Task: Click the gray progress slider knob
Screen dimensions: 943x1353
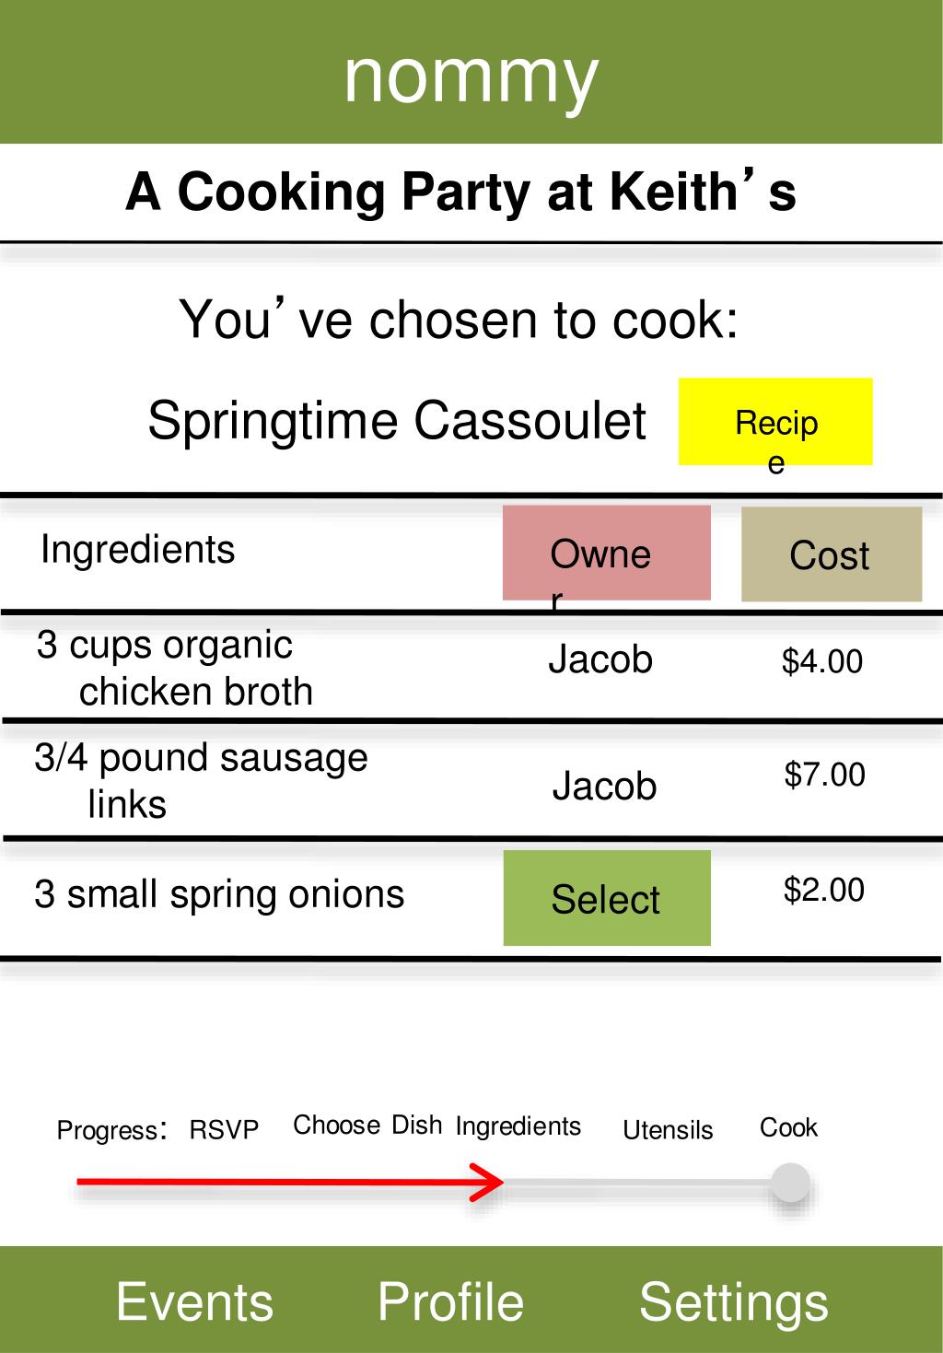Action: click(790, 1183)
